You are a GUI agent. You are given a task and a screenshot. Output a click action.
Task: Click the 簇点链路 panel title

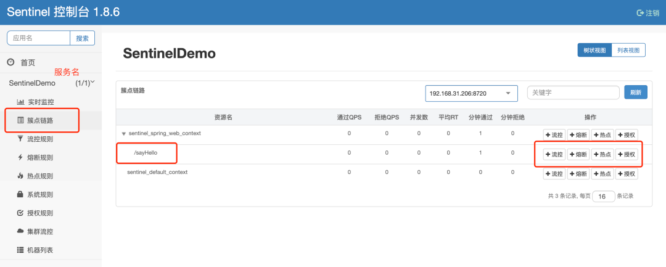(134, 91)
